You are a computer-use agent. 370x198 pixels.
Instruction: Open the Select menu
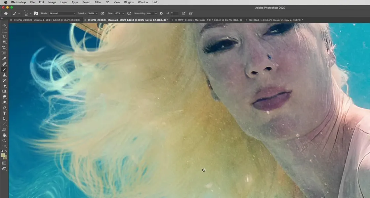click(x=86, y=2)
